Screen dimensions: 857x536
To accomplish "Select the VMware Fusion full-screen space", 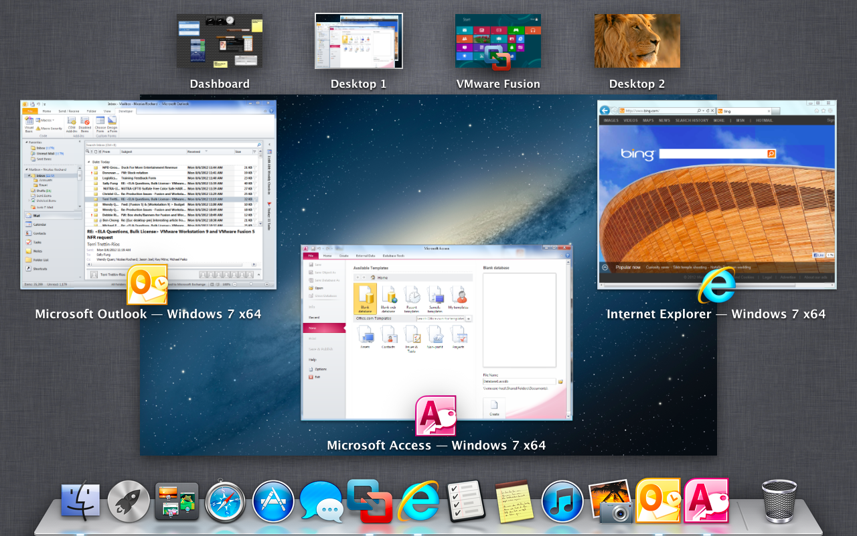I will click(x=498, y=42).
